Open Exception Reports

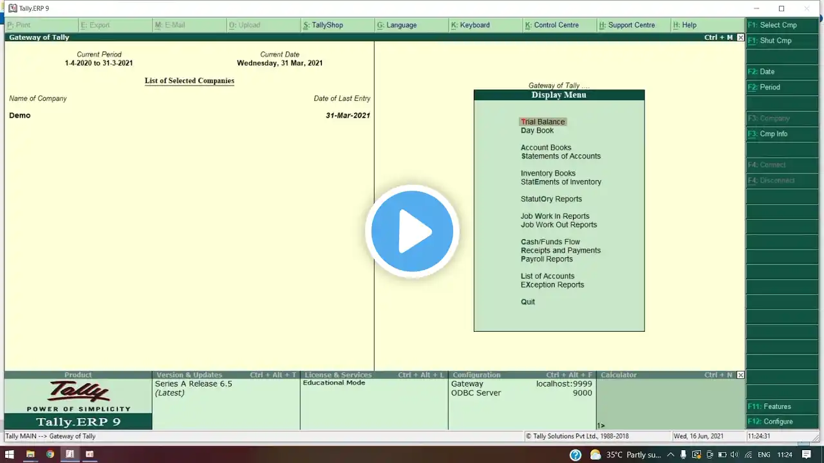click(x=552, y=285)
